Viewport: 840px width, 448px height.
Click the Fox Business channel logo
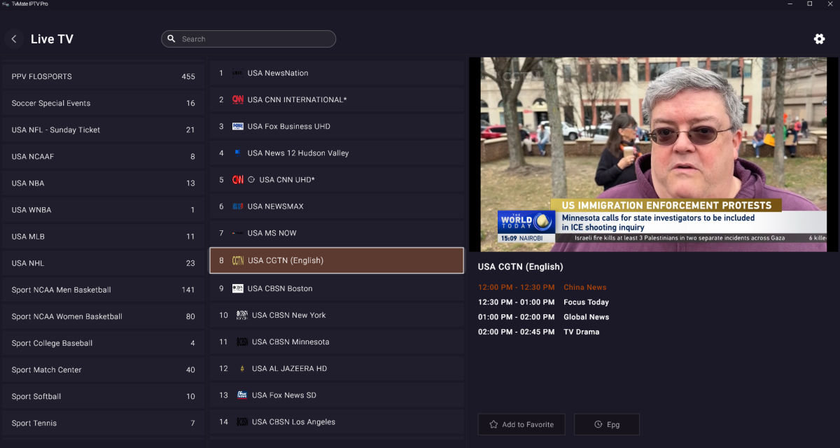tap(238, 127)
